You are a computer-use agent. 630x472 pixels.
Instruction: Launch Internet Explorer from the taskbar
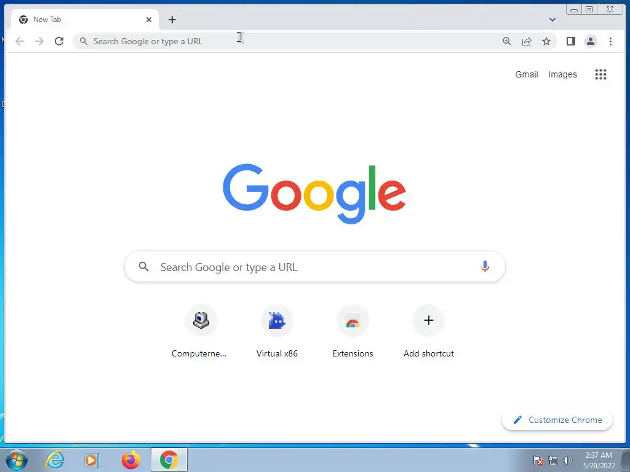(x=55, y=460)
